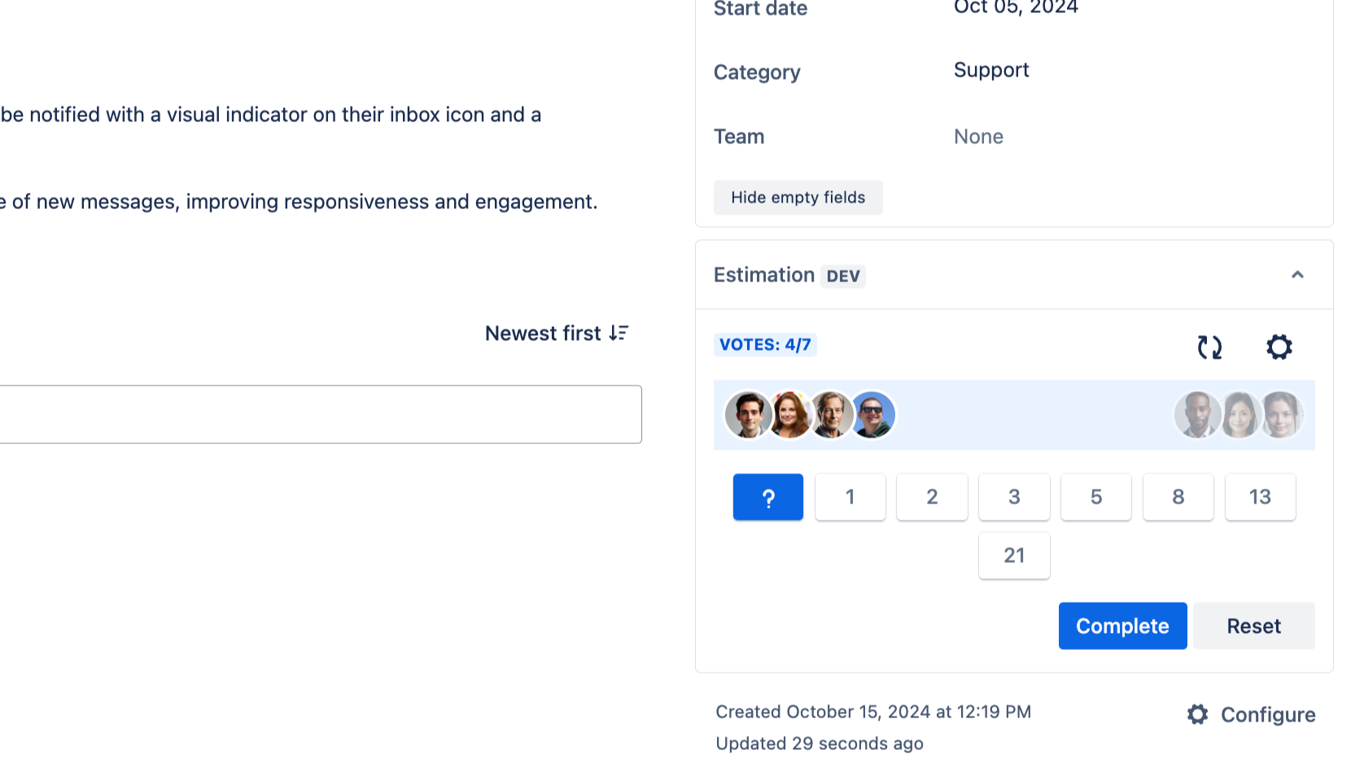The image size is (1364, 776).
Task: Open the Newest first sorting option
Action: [543, 333]
